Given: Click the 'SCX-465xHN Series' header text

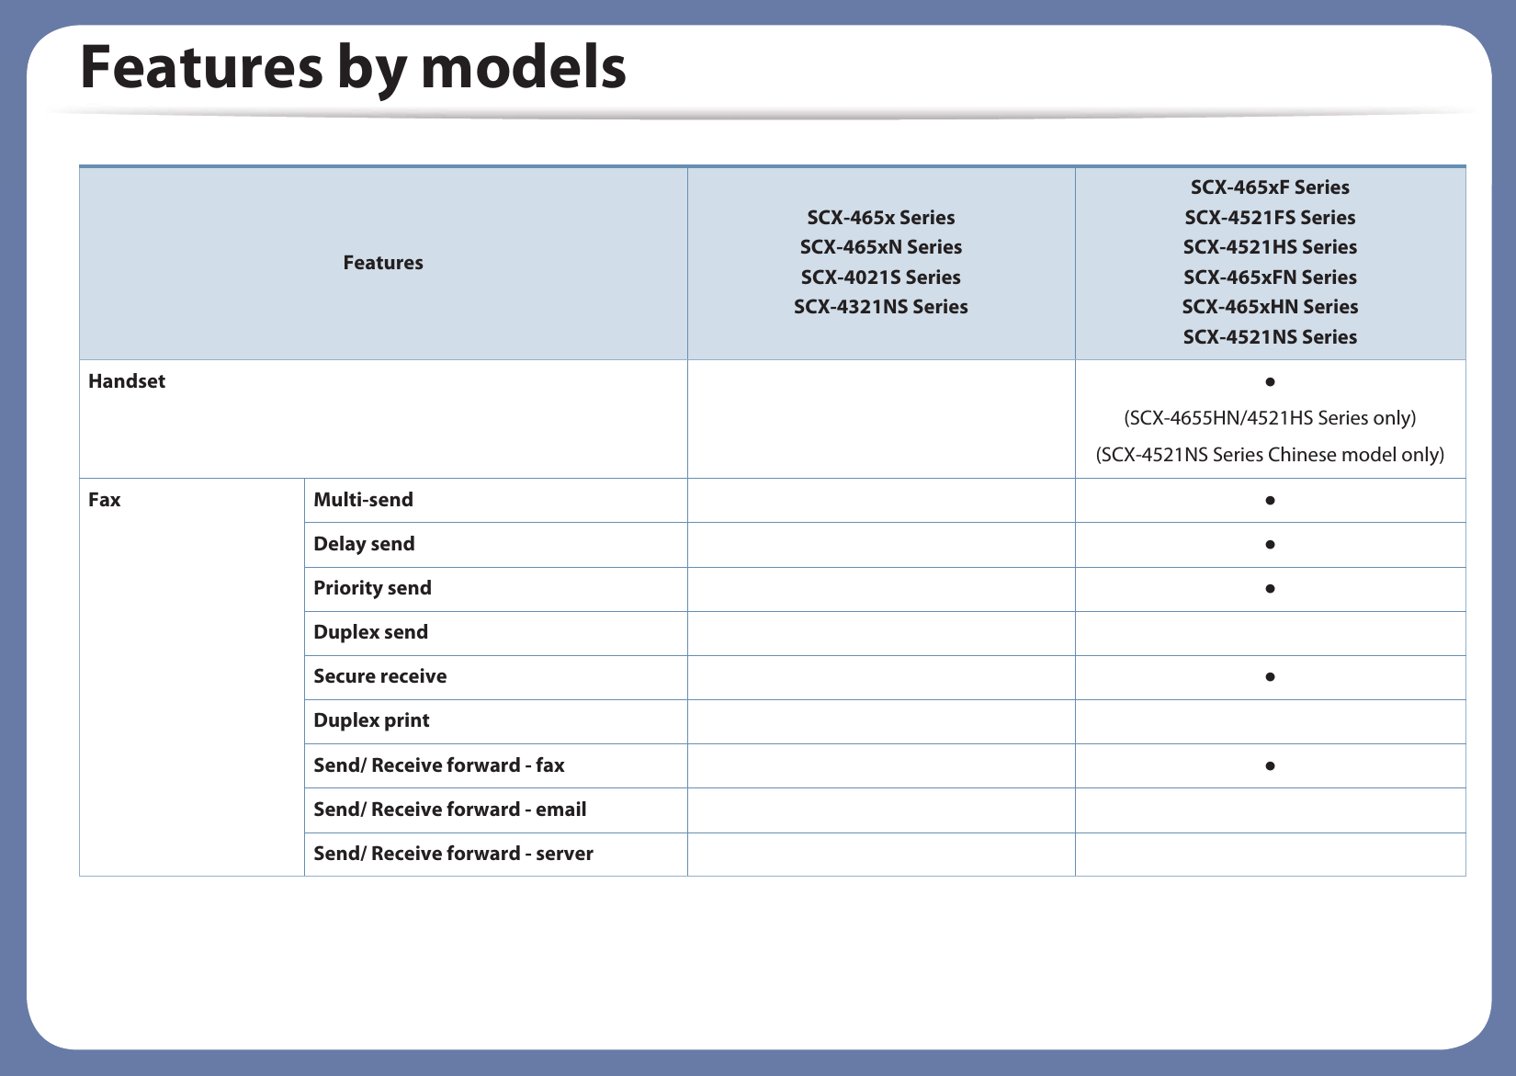Looking at the screenshot, I should click(1270, 307).
